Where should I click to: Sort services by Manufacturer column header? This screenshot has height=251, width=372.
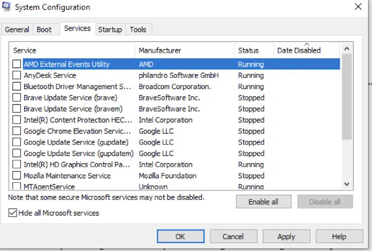tap(160, 50)
